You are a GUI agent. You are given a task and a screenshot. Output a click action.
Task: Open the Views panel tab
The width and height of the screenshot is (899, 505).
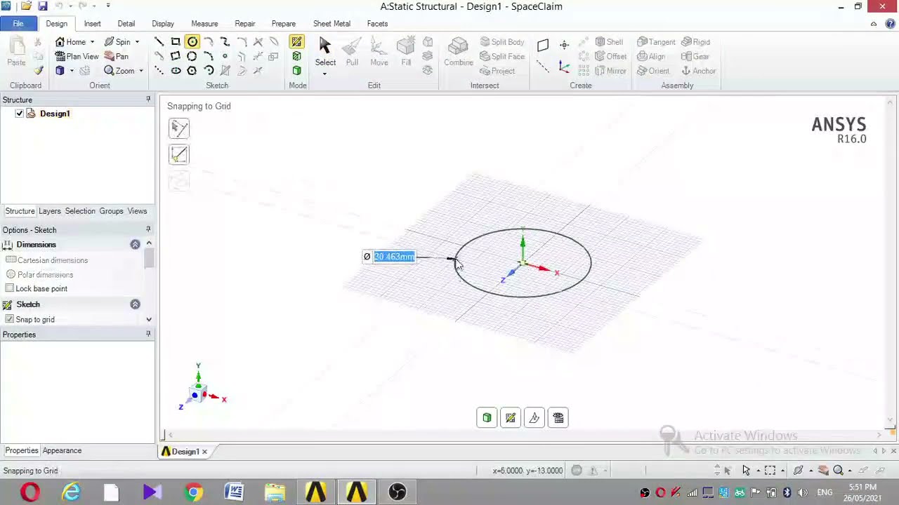[x=137, y=211]
